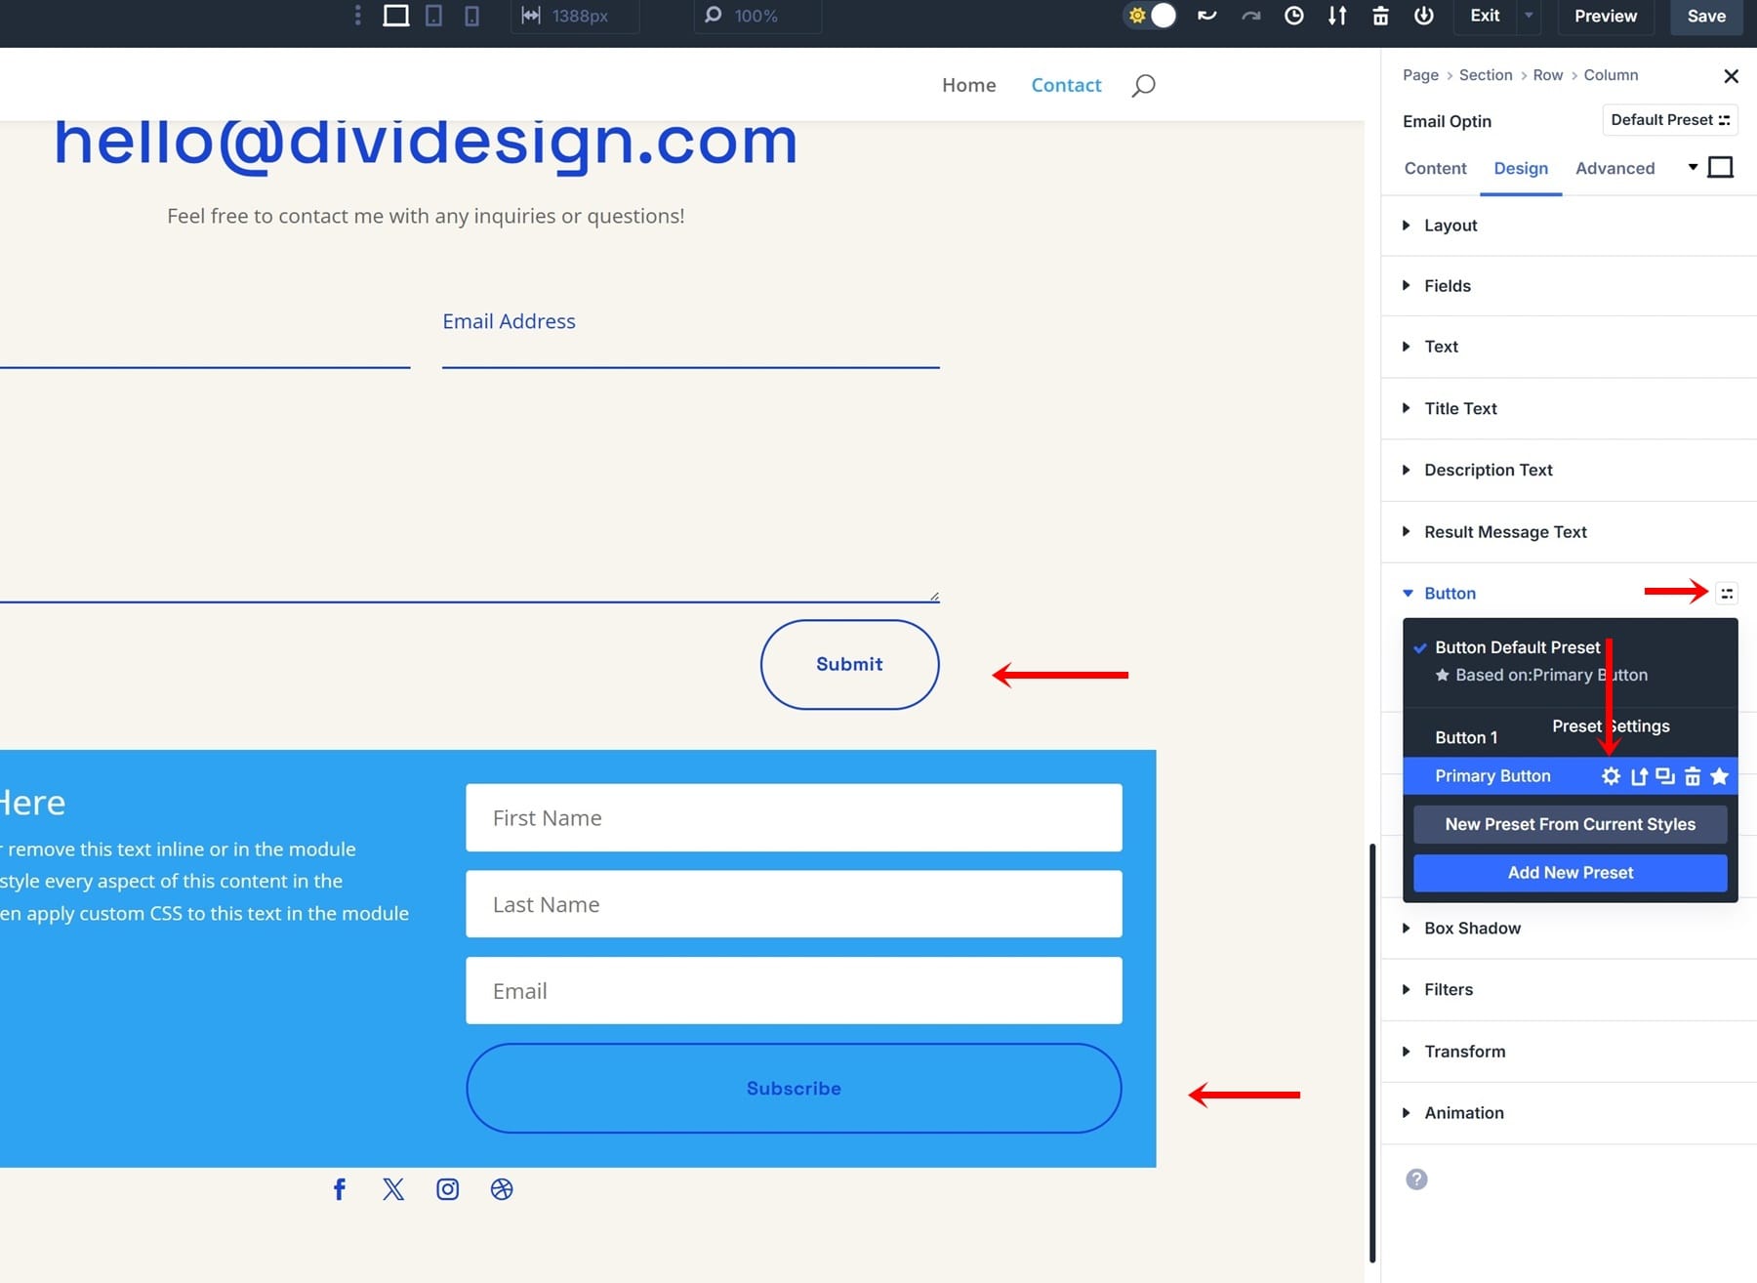
Task: Open the Default Preset dropdown
Action: (x=1670, y=120)
